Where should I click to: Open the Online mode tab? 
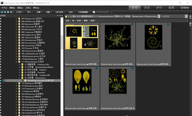185,8
